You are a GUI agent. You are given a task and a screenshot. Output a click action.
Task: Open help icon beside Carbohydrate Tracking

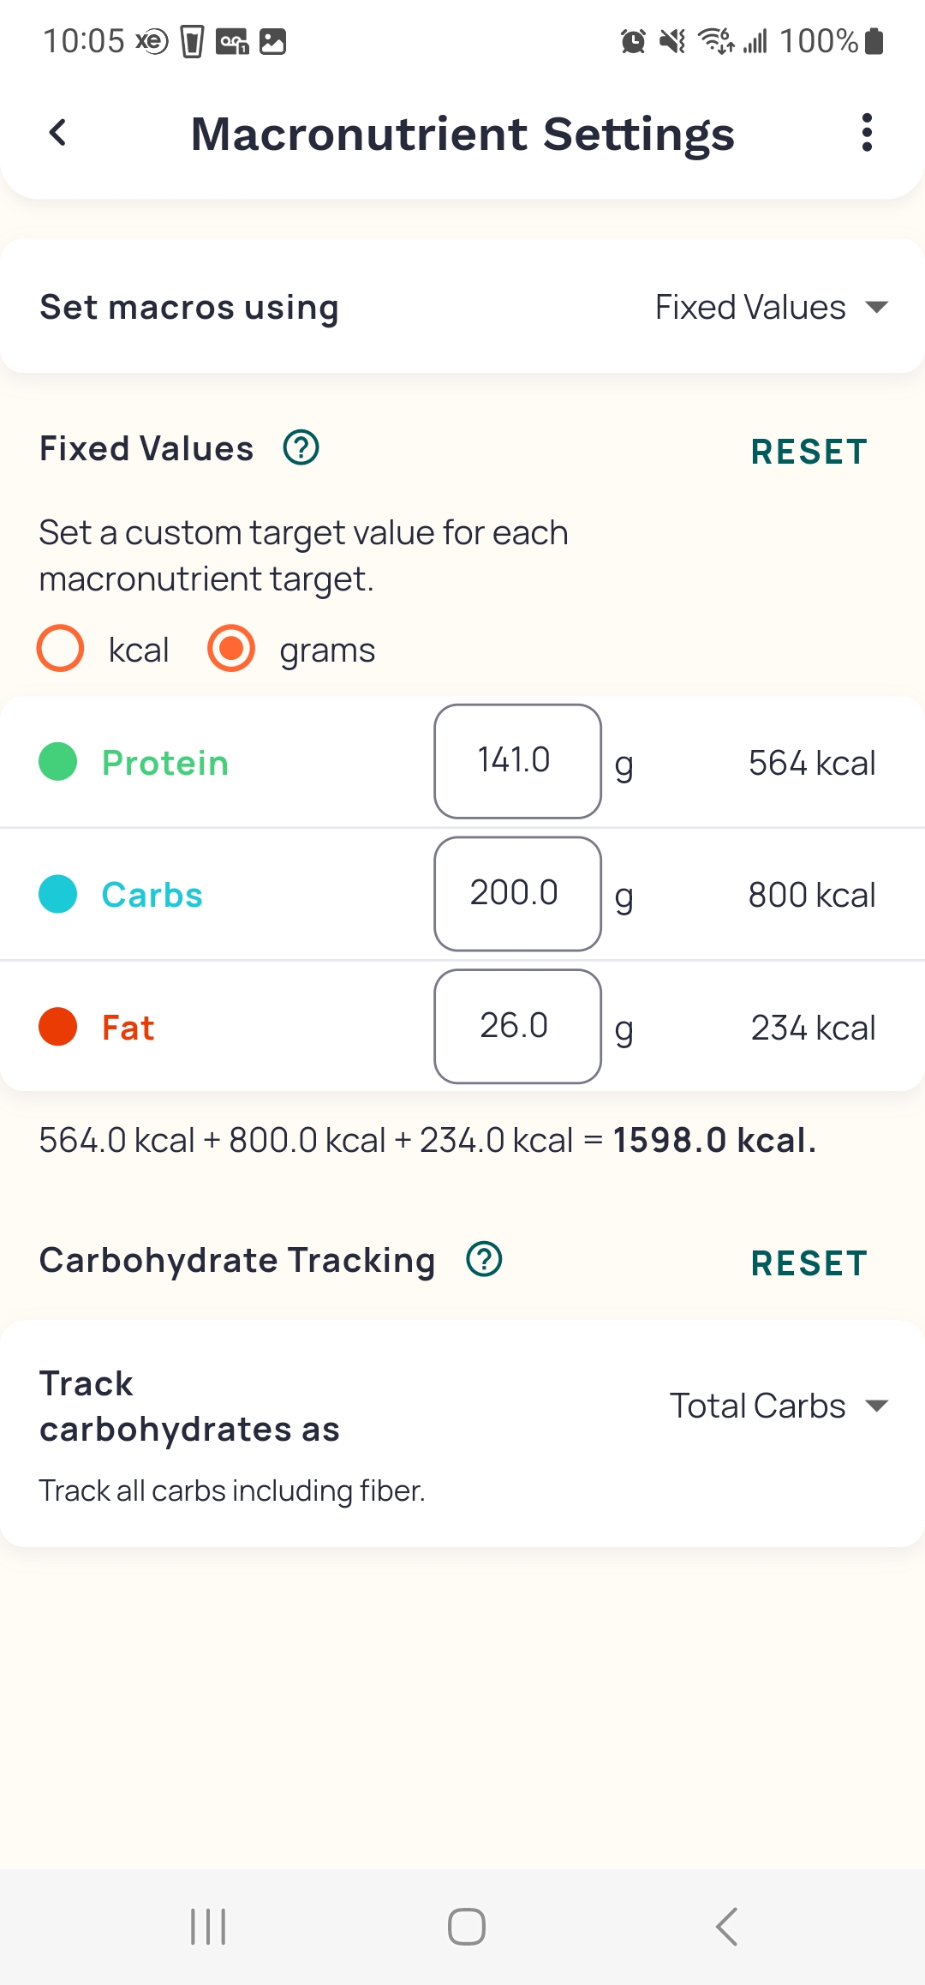[x=484, y=1259]
